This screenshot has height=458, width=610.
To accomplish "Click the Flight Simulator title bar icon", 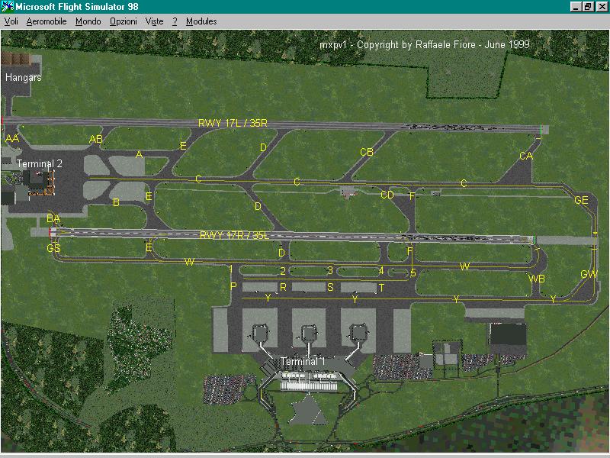I will 8,7.
